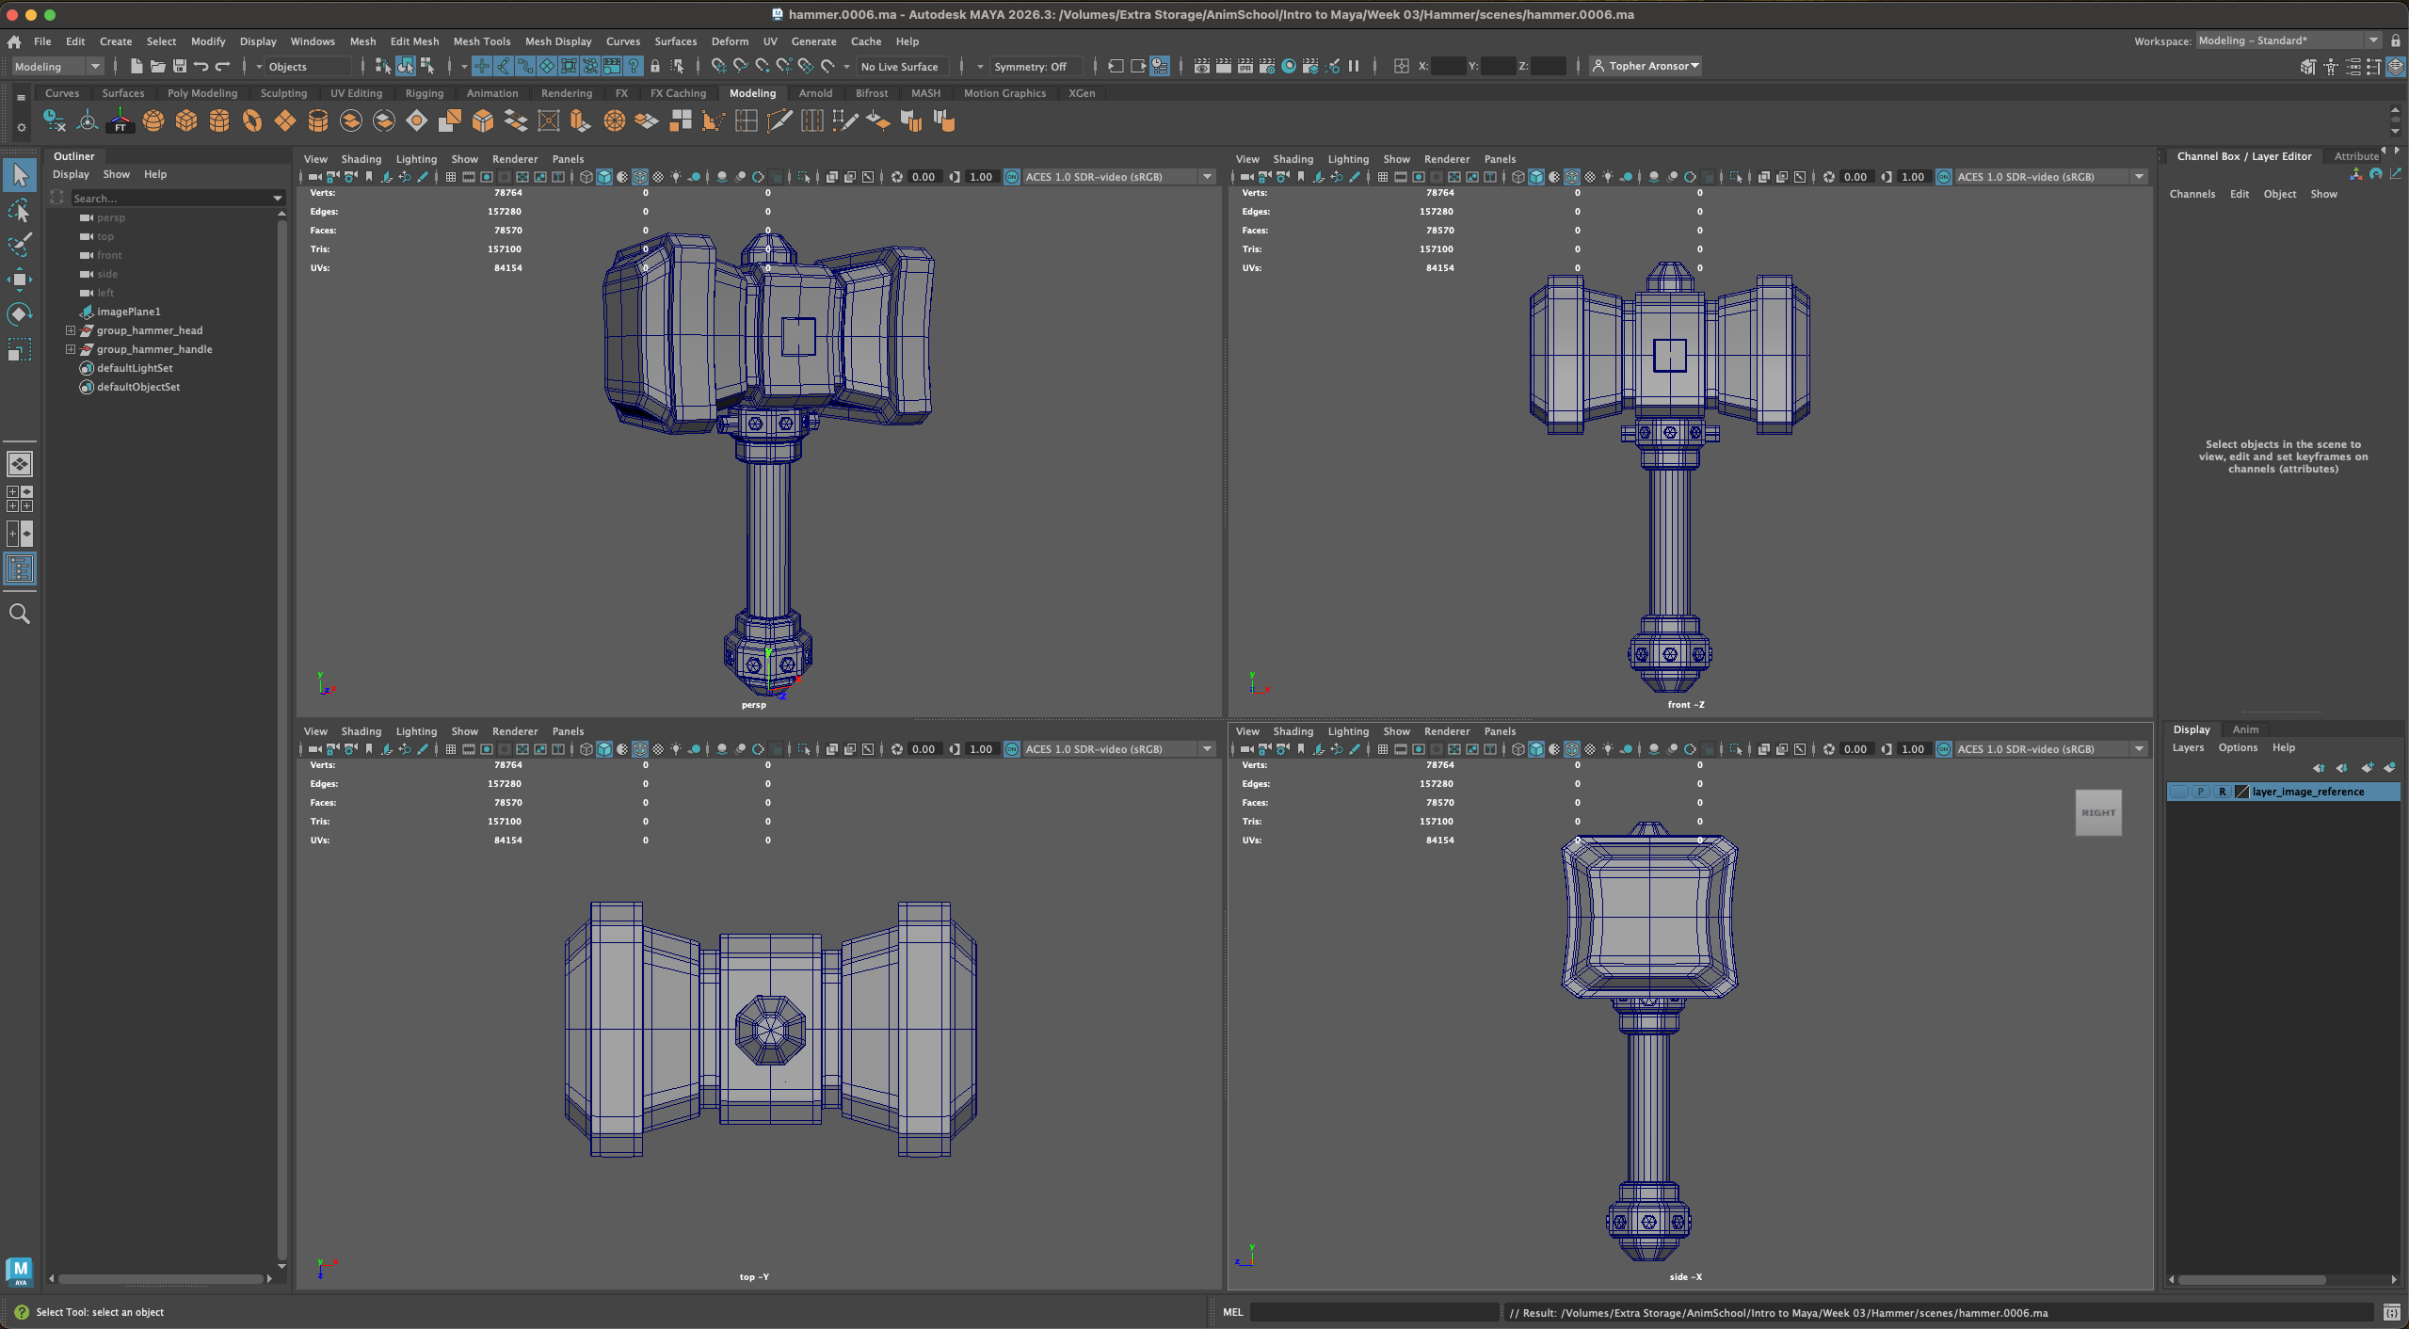The height and width of the screenshot is (1329, 2409).
Task: Open the Modeling menu set dropdown
Action: click(57, 66)
